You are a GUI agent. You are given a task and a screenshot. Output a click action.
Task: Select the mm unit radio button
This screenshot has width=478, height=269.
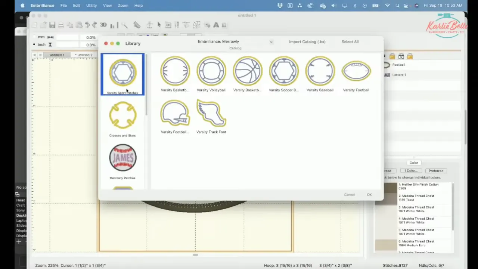34,37
